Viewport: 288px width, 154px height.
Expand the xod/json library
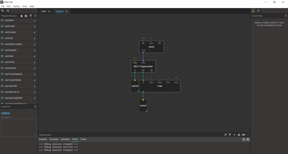pos(35,21)
